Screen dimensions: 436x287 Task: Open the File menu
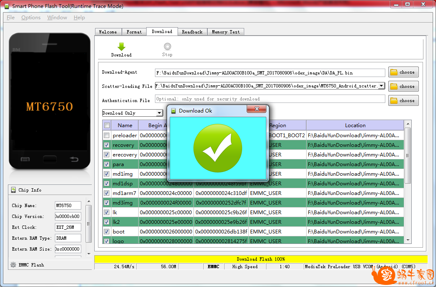coord(10,18)
